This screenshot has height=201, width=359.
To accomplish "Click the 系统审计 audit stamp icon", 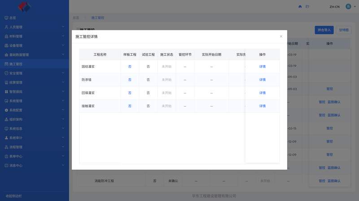I will 6,138.
